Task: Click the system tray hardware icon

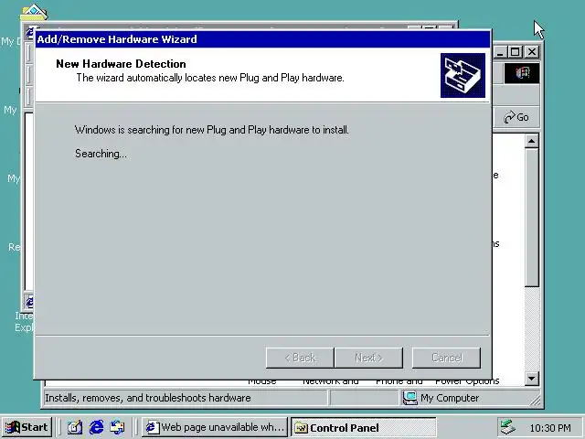Action: pyautogui.click(x=507, y=427)
